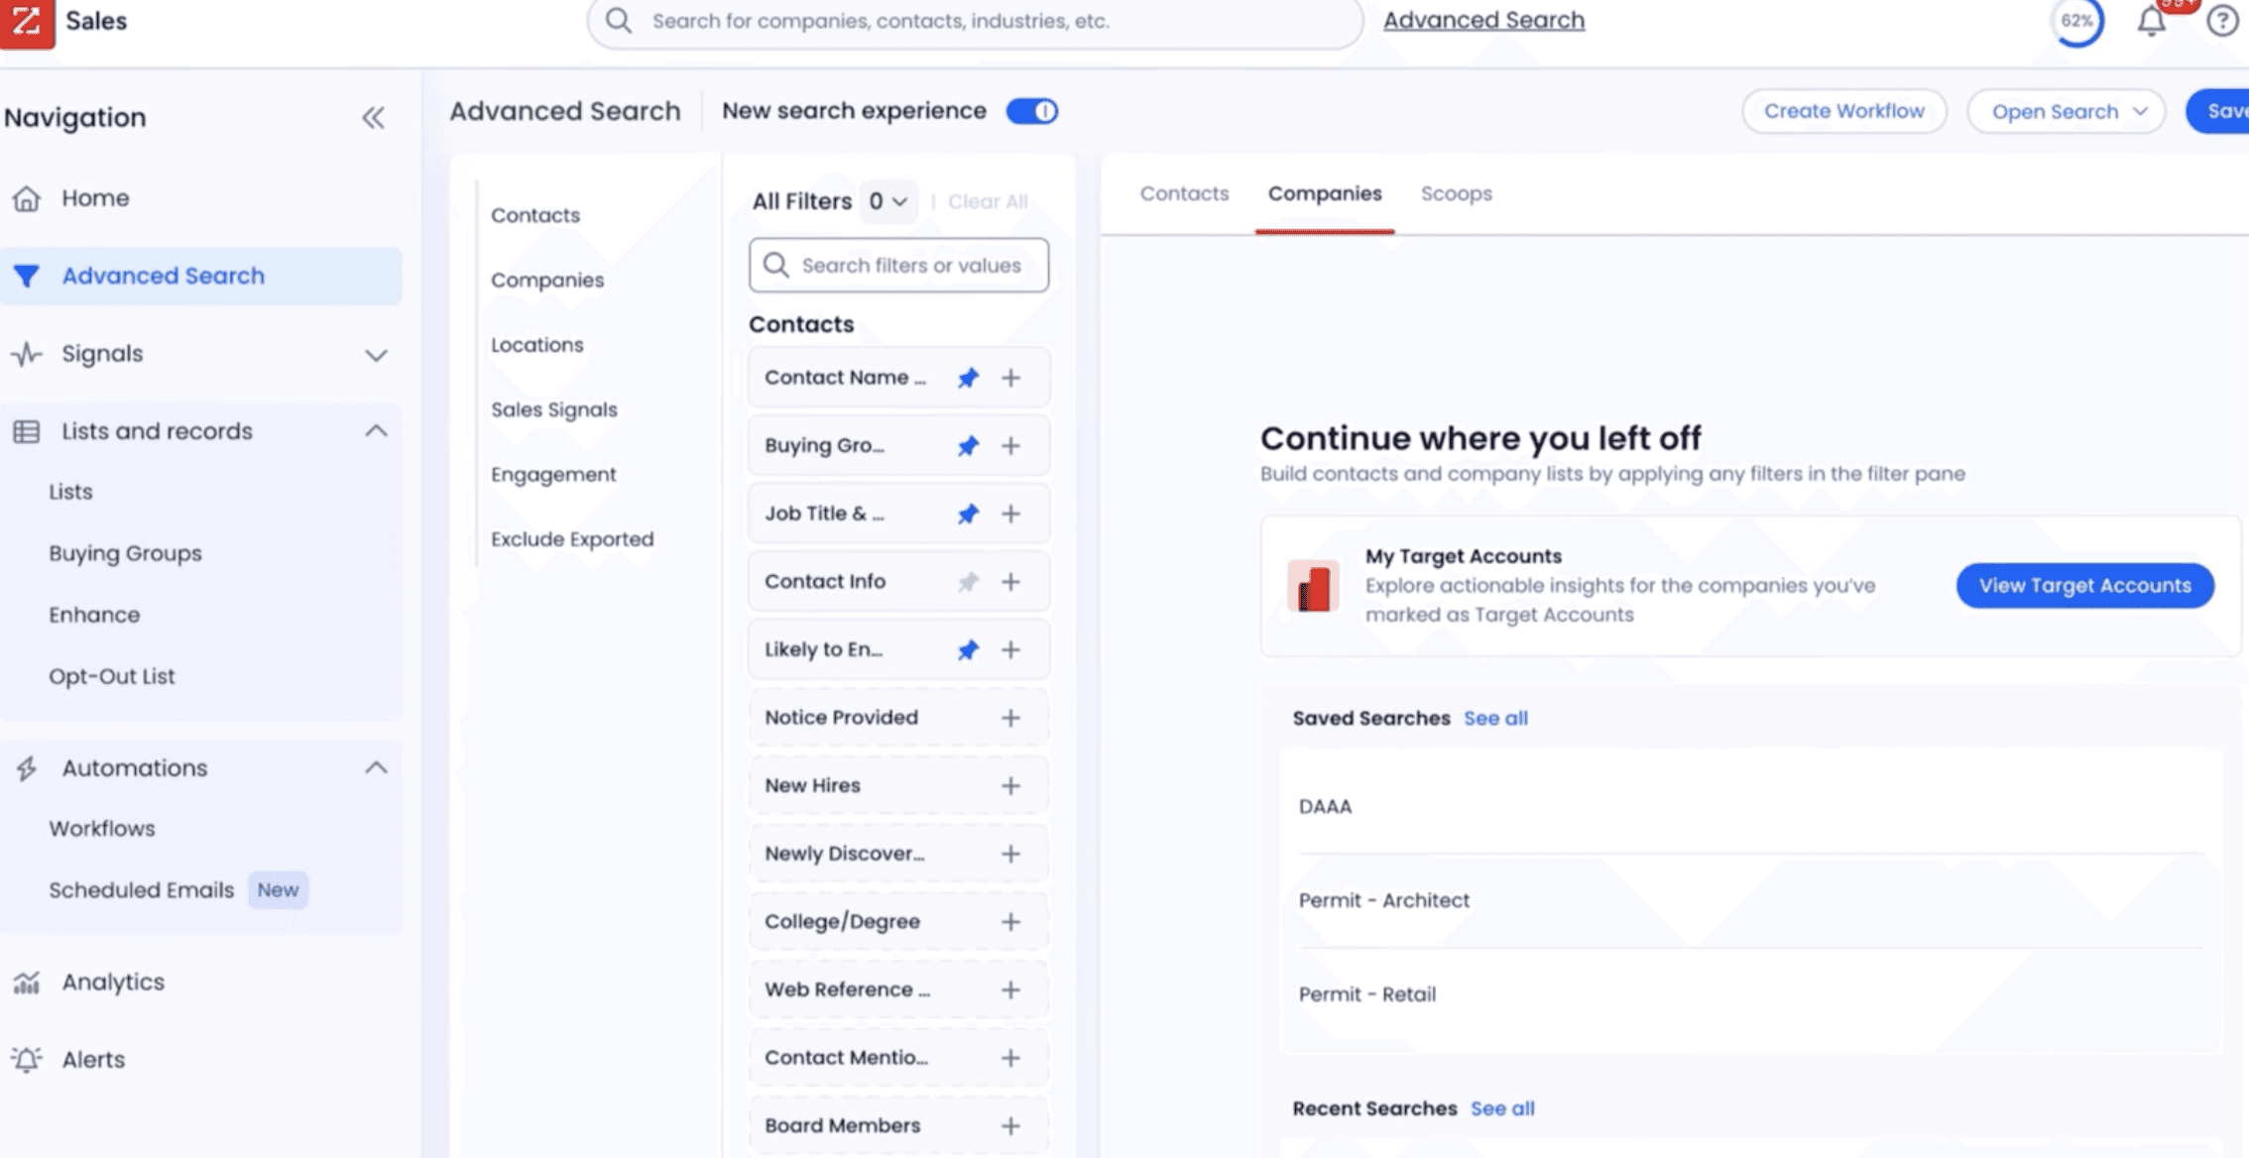2249x1158 pixels.
Task: Add the Contact Info filter plus
Action: point(1010,582)
